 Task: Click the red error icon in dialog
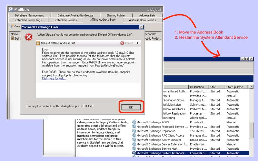[29, 37]
